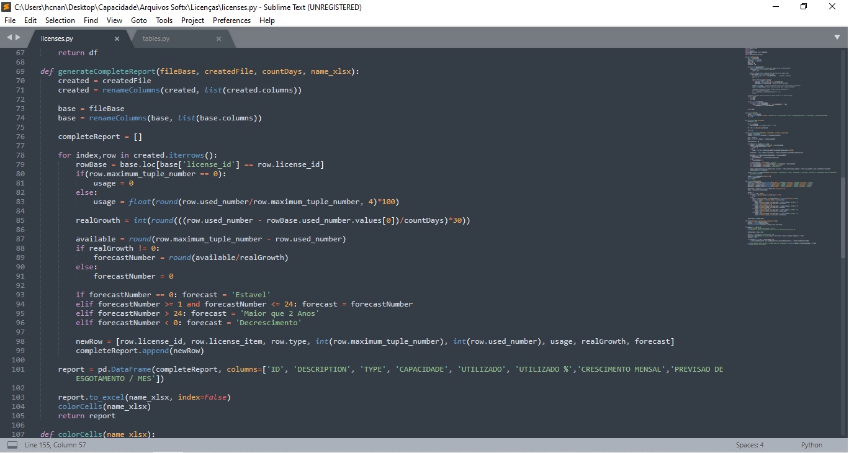This screenshot has height=453, width=849.
Task: Open the Project menu
Action: coord(192,20)
